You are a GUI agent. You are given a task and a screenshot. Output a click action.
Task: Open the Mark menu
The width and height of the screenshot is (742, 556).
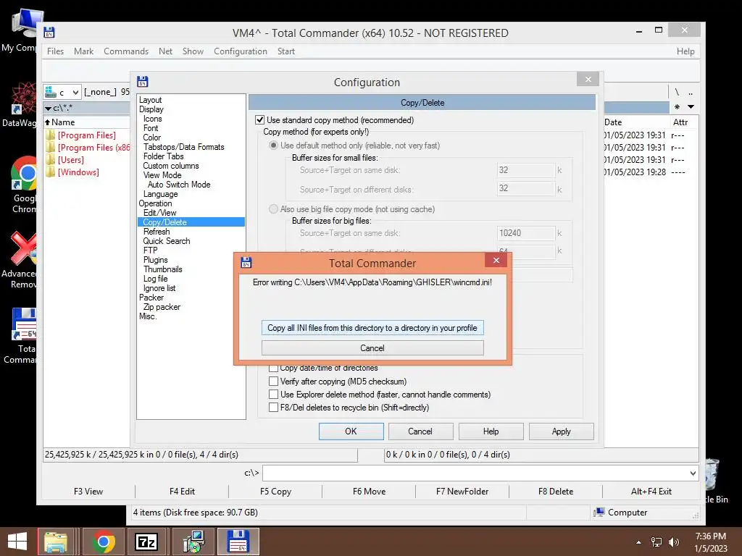(83, 51)
